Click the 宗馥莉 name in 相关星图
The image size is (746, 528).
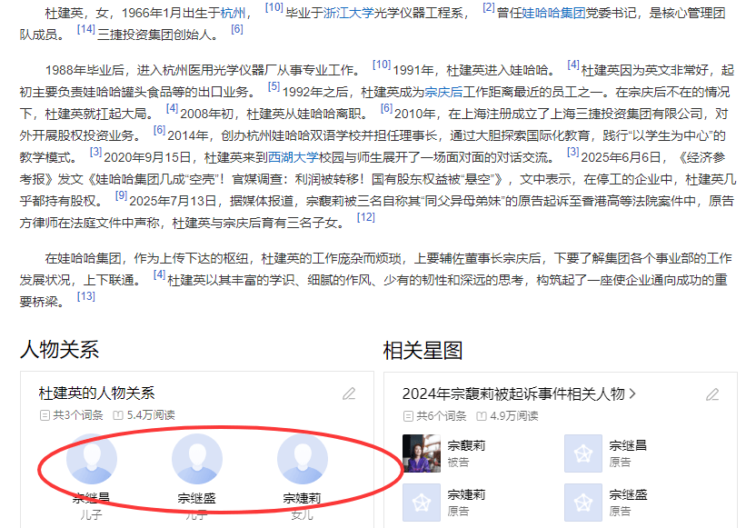tap(466, 445)
